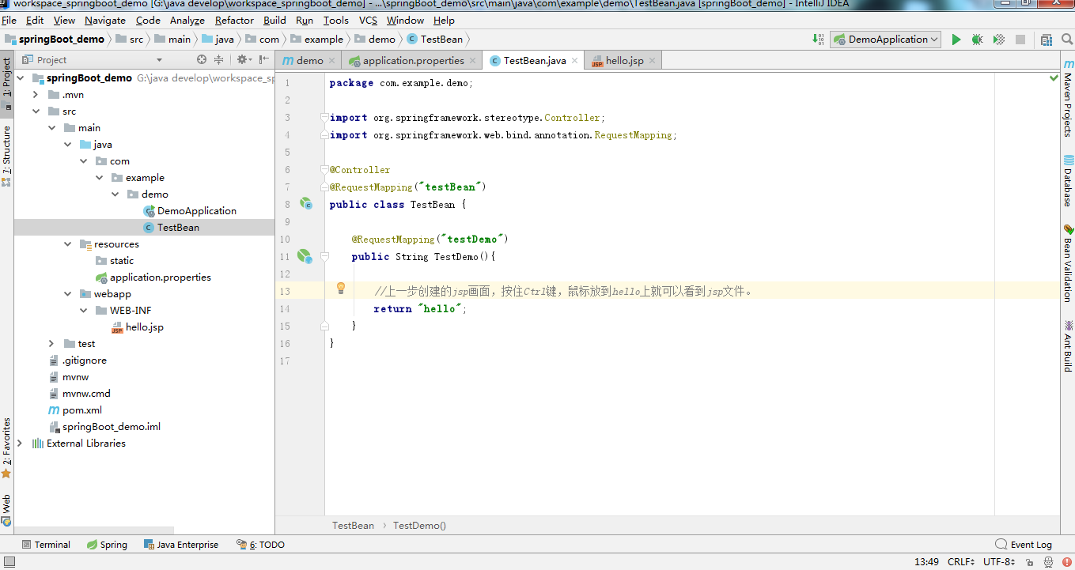Screen dimensions: 1075x570
Task: Switch to hello.jsp editor tab
Action: [624, 60]
